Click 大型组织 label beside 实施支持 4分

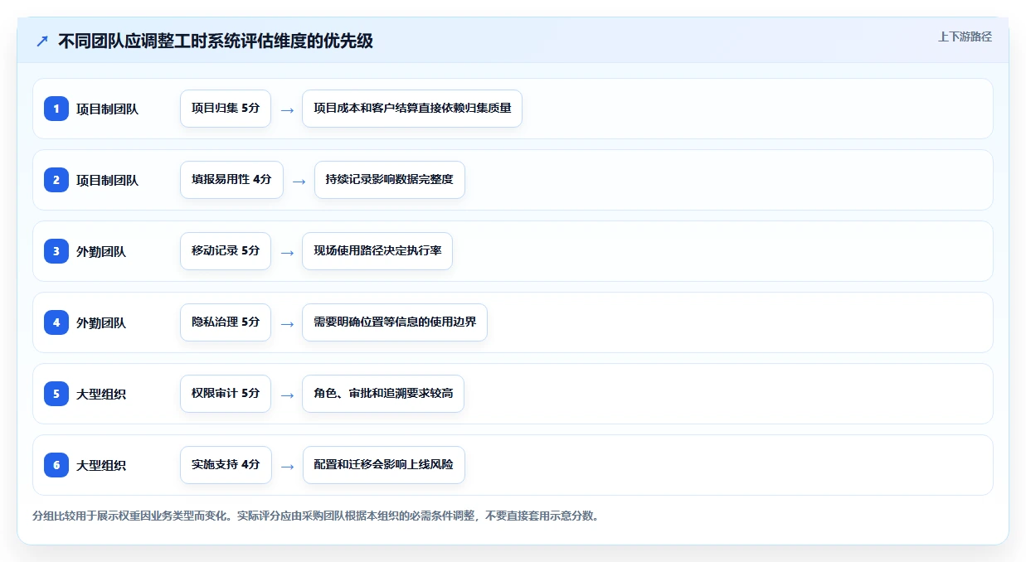[101, 465]
